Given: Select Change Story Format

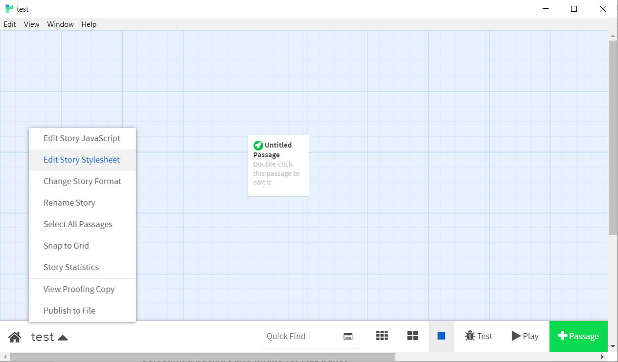Looking at the screenshot, I should (82, 181).
